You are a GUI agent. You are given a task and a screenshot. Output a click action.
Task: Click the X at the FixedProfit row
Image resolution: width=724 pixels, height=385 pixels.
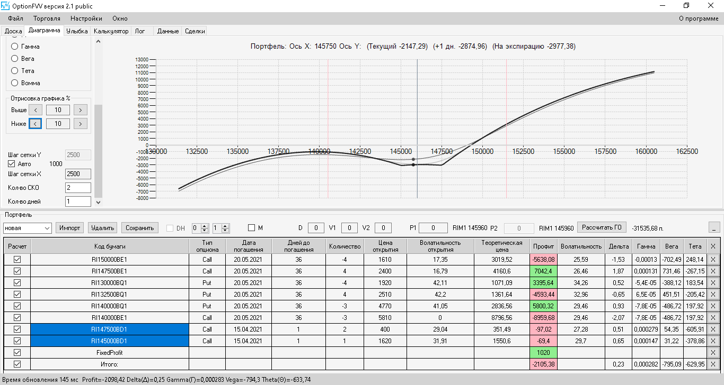click(713, 352)
